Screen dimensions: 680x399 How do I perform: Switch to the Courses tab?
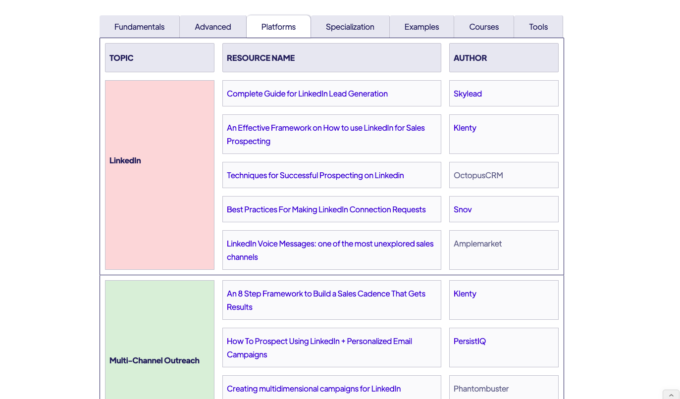(x=484, y=27)
